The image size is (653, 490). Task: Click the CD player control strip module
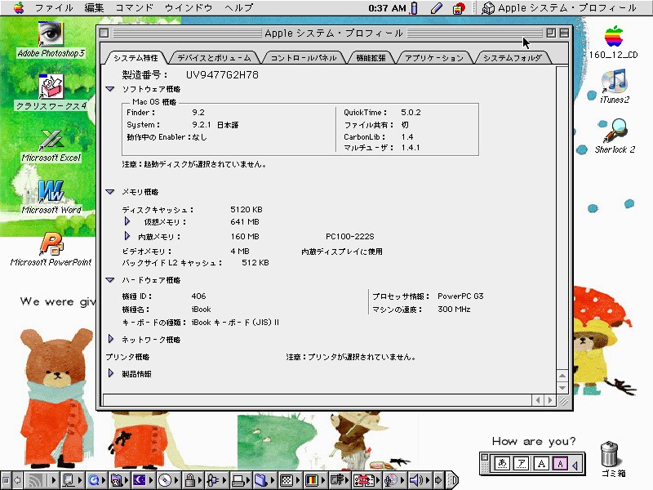point(167,480)
